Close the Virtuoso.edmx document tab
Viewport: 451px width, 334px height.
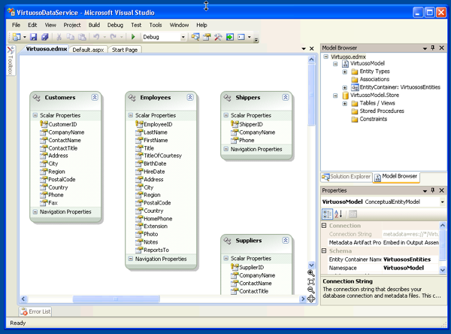point(312,49)
